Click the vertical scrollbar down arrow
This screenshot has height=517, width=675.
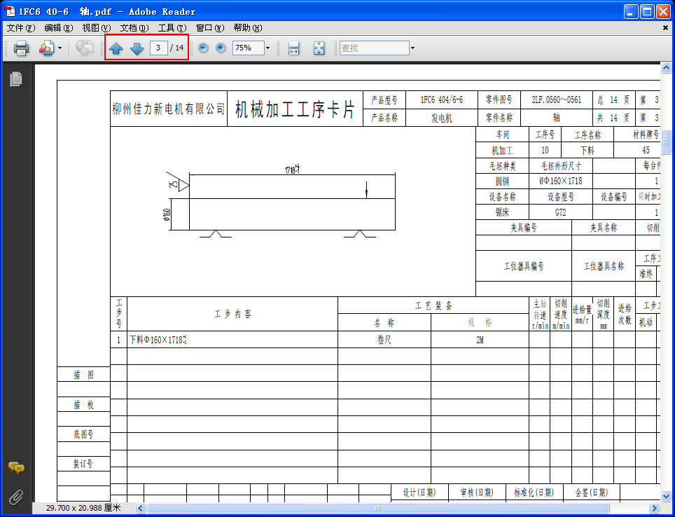click(665, 496)
